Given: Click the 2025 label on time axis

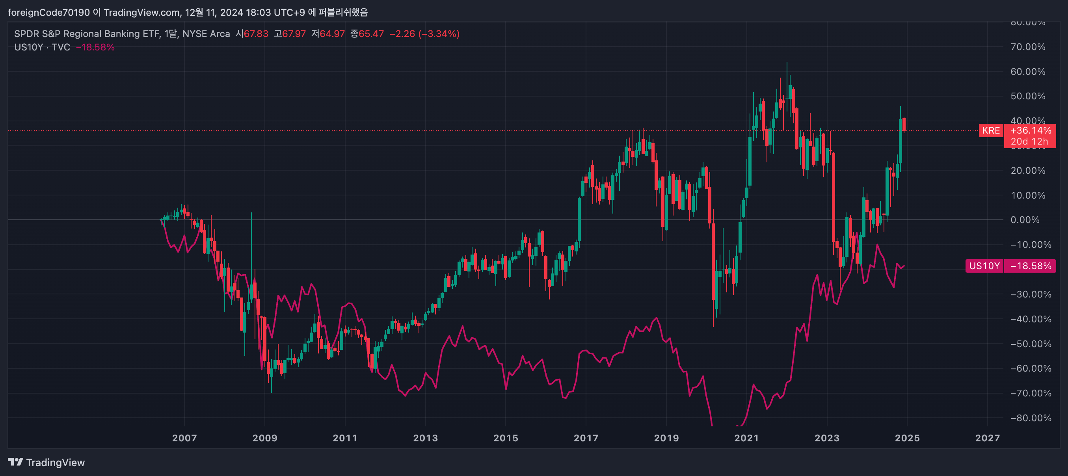Looking at the screenshot, I should [907, 438].
